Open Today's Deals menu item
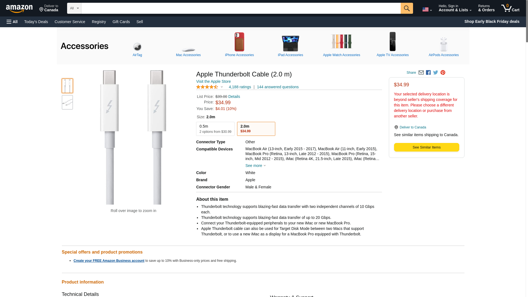The width and height of the screenshot is (528, 297). click(36, 22)
